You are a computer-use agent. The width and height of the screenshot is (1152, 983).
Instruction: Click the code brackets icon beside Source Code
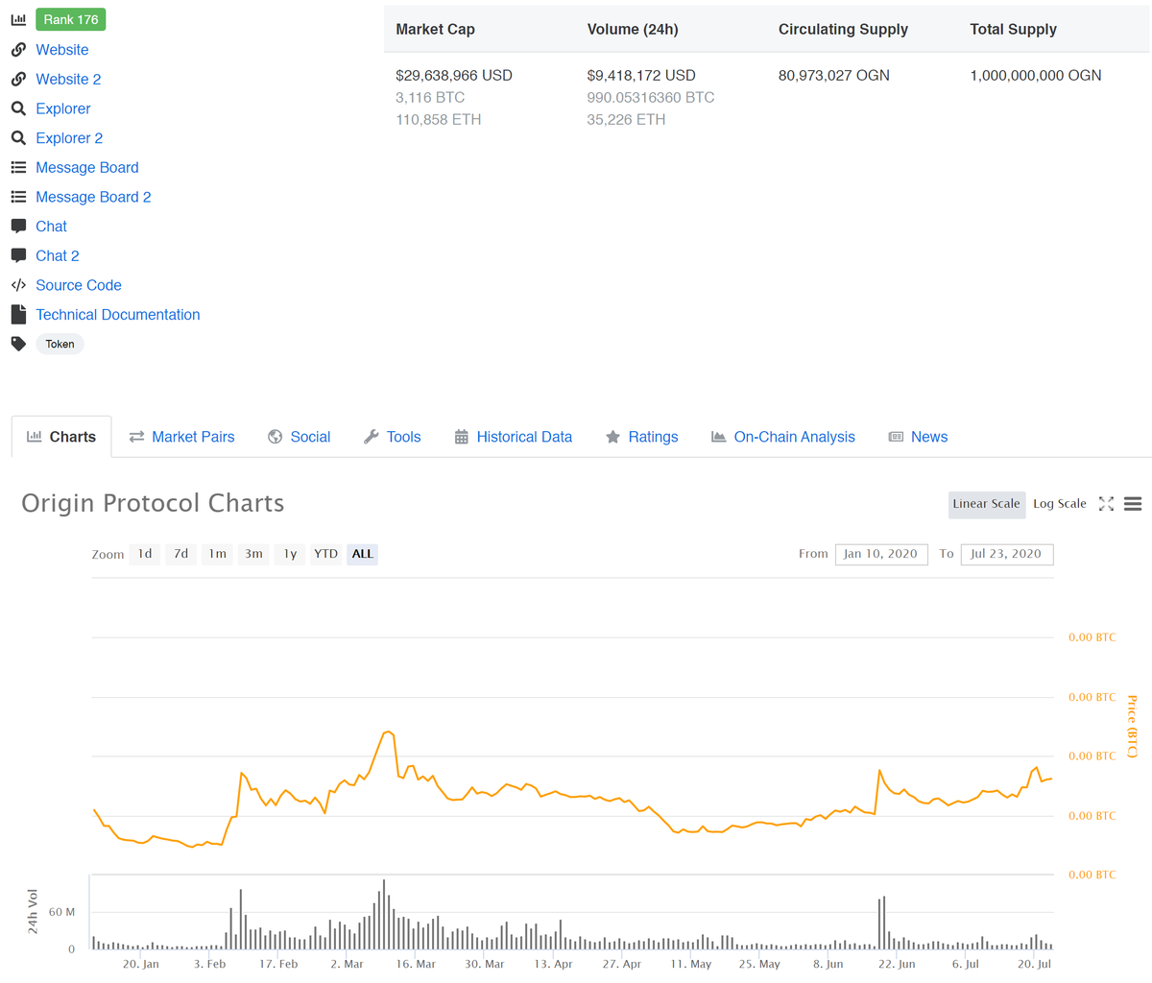point(18,285)
